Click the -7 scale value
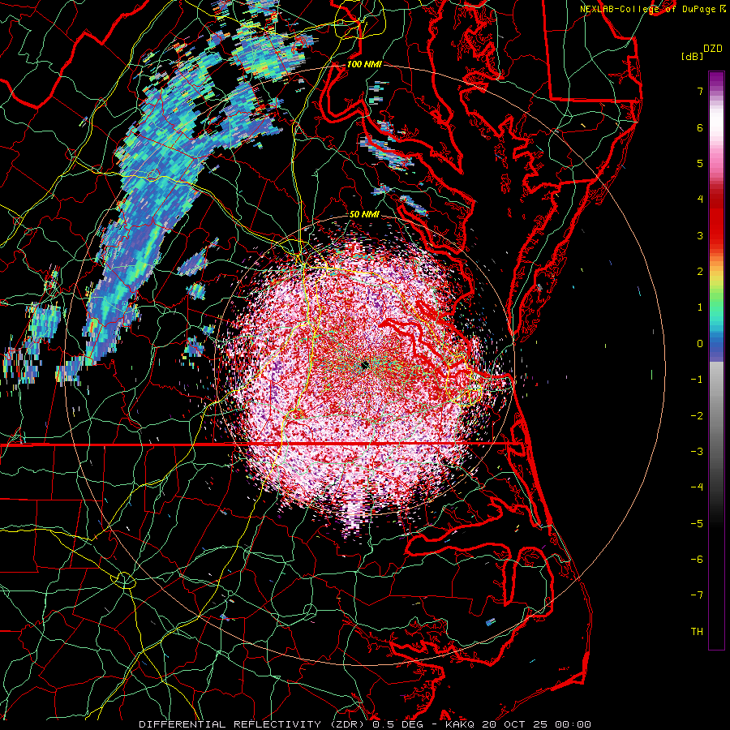 697,595
